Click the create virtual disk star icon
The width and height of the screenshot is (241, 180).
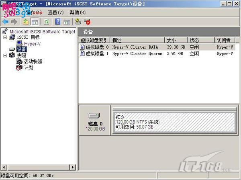point(78,22)
